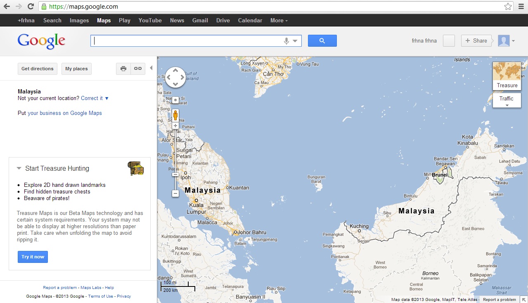Viewport: 528px width, 303px height.
Task: Click Kuching city label on the map
Action: point(359,226)
